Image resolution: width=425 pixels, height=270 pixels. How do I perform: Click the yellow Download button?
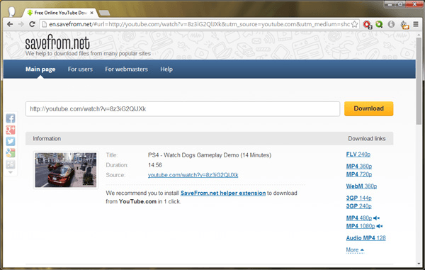[368, 108]
